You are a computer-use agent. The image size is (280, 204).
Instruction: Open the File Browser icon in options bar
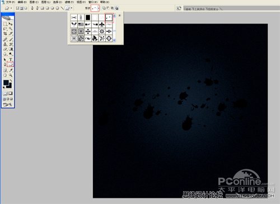pyautogui.click(x=179, y=8)
